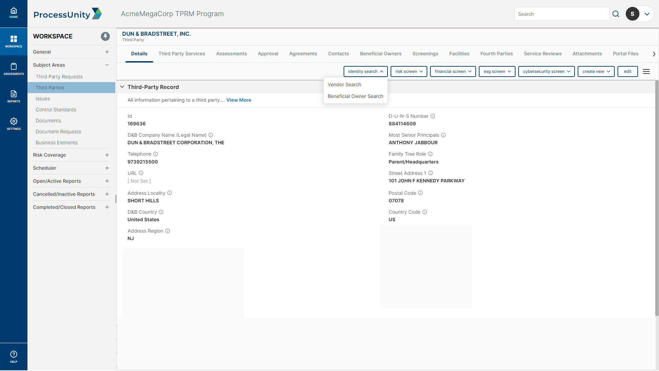The image size is (659, 371).
Task: Open the cybersecurity screen dropdown
Action: click(546, 71)
